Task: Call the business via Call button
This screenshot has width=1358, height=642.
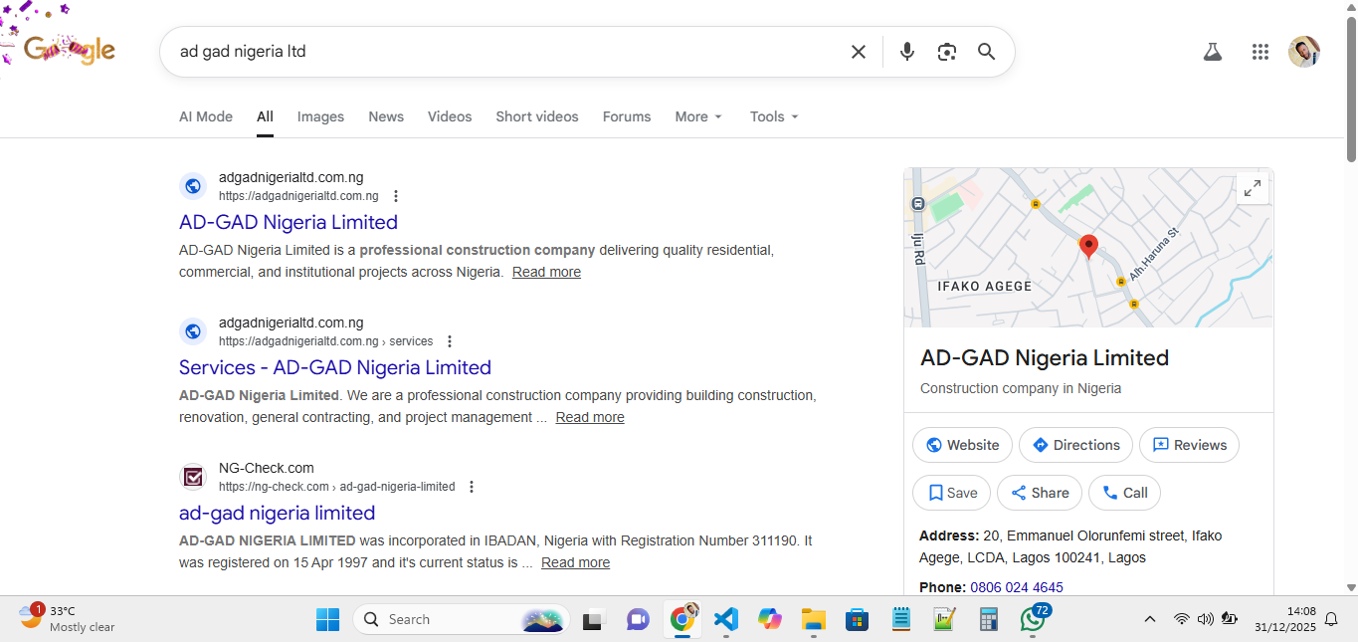Action: pos(1124,493)
